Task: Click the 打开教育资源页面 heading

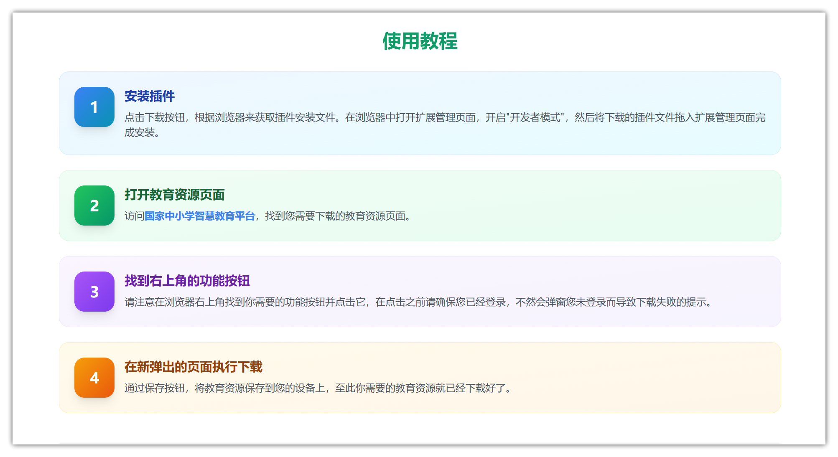Action: (x=174, y=195)
